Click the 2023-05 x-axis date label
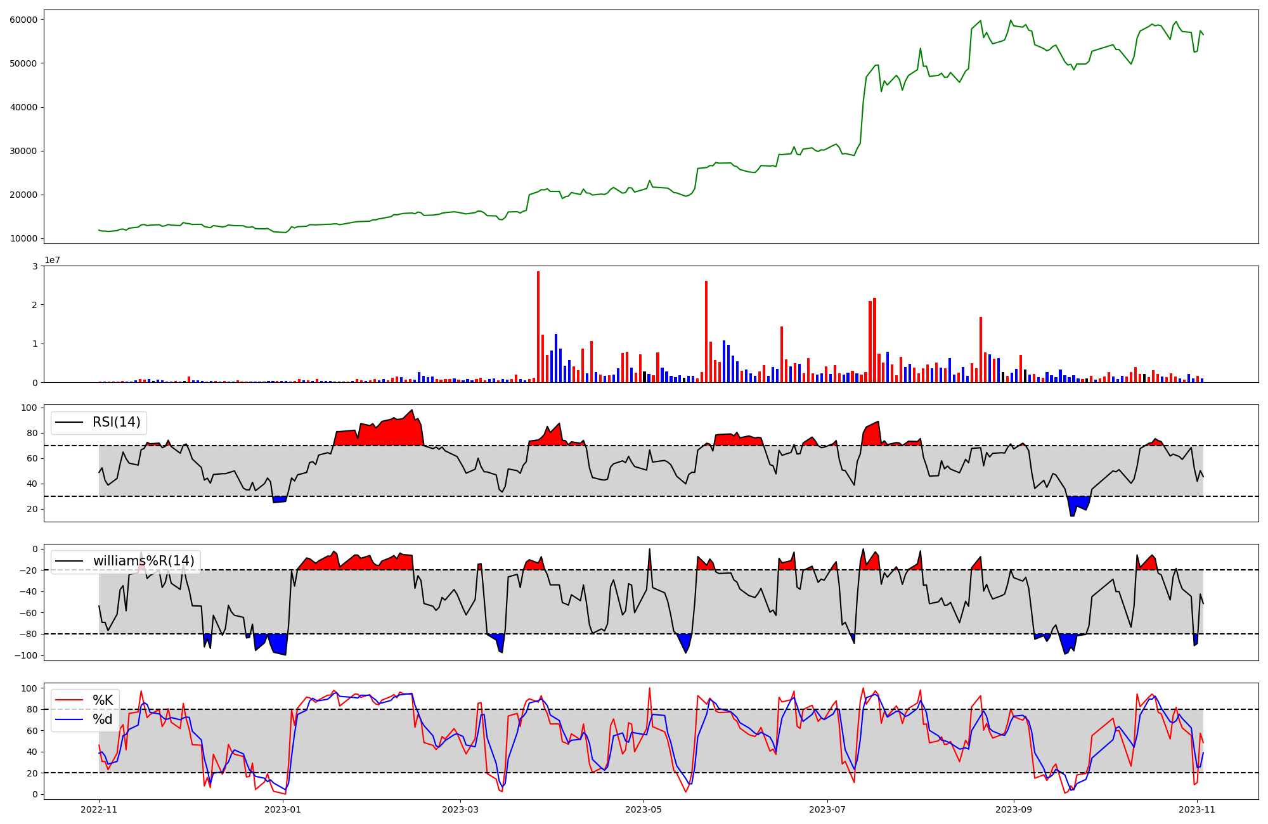Screen dimensions: 1268x824 (644, 809)
